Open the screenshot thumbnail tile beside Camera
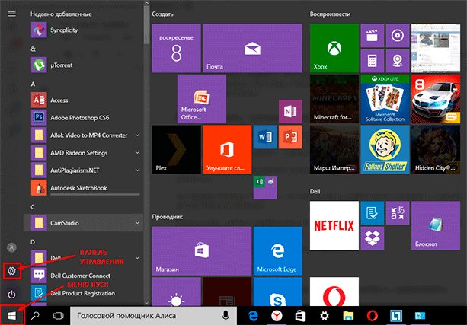 coord(436,48)
